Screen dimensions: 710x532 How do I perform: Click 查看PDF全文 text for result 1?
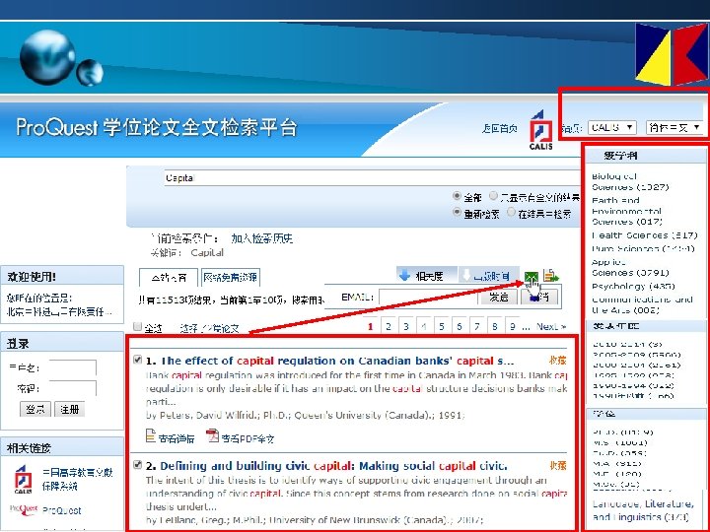248,437
